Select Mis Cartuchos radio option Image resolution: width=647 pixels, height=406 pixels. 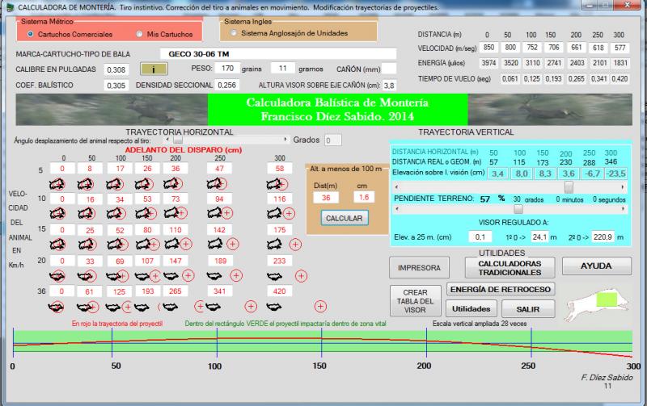point(140,34)
